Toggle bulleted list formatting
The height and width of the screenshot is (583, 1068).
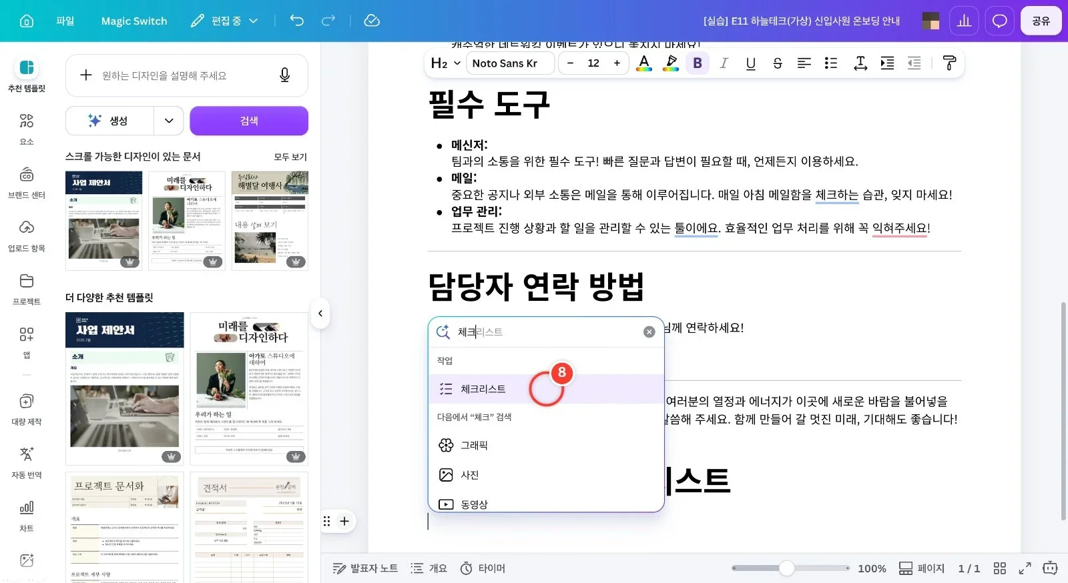pyautogui.click(x=831, y=63)
